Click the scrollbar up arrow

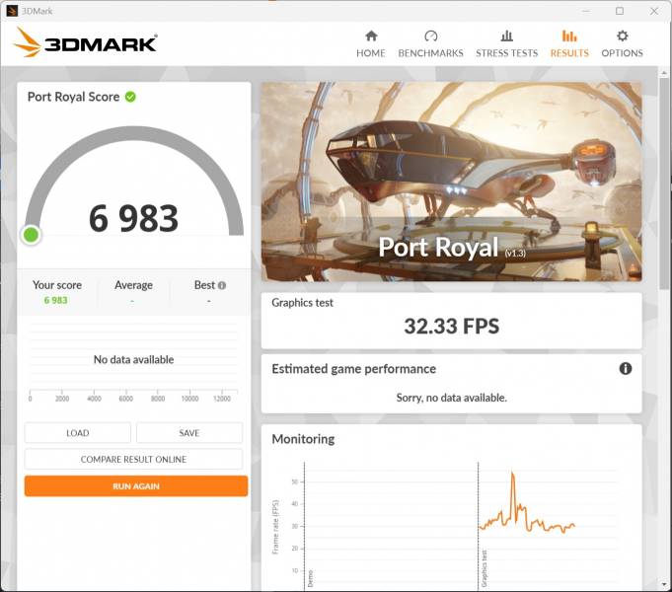[x=664, y=72]
